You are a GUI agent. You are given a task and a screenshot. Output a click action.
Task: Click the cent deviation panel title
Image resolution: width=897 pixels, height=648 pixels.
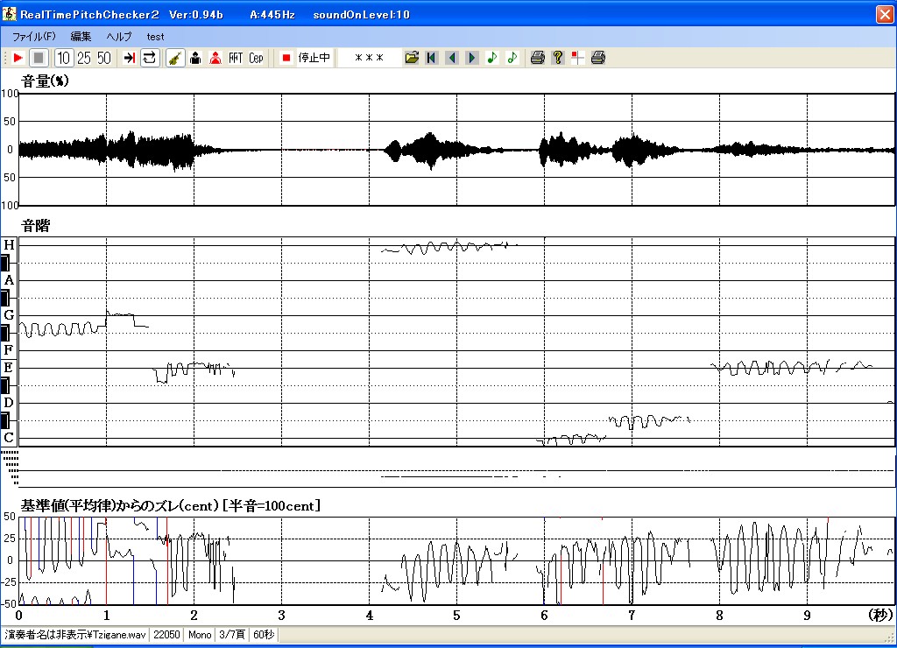(171, 505)
